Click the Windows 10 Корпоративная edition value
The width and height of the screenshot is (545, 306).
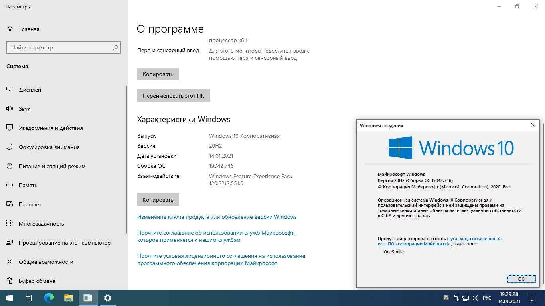click(x=244, y=136)
